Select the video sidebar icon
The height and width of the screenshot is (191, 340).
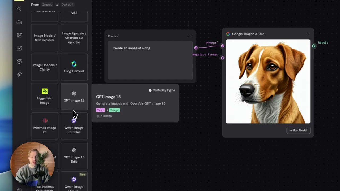click(x=19, y=48)
